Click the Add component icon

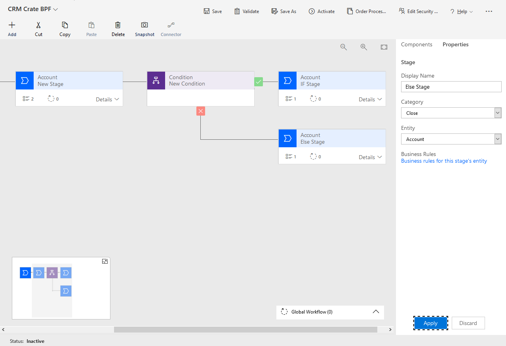[x=12, y=28]
